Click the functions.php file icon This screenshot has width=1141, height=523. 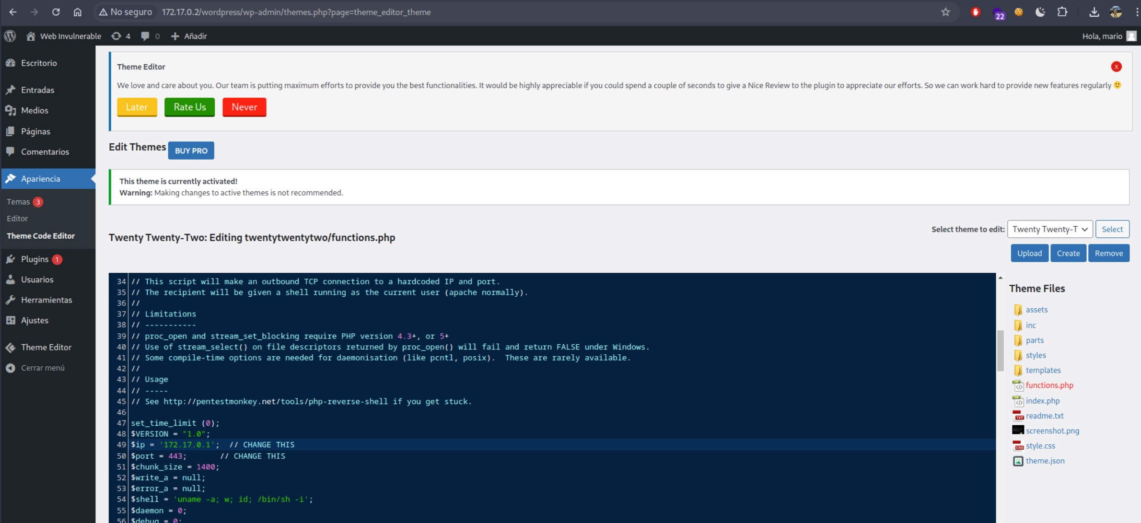pyautogui.click(x=1018, y=385)
